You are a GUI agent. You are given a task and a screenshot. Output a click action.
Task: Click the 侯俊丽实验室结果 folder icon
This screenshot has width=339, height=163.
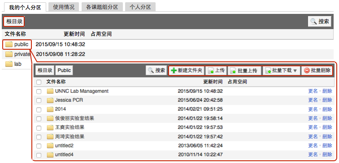pos(50,118)
